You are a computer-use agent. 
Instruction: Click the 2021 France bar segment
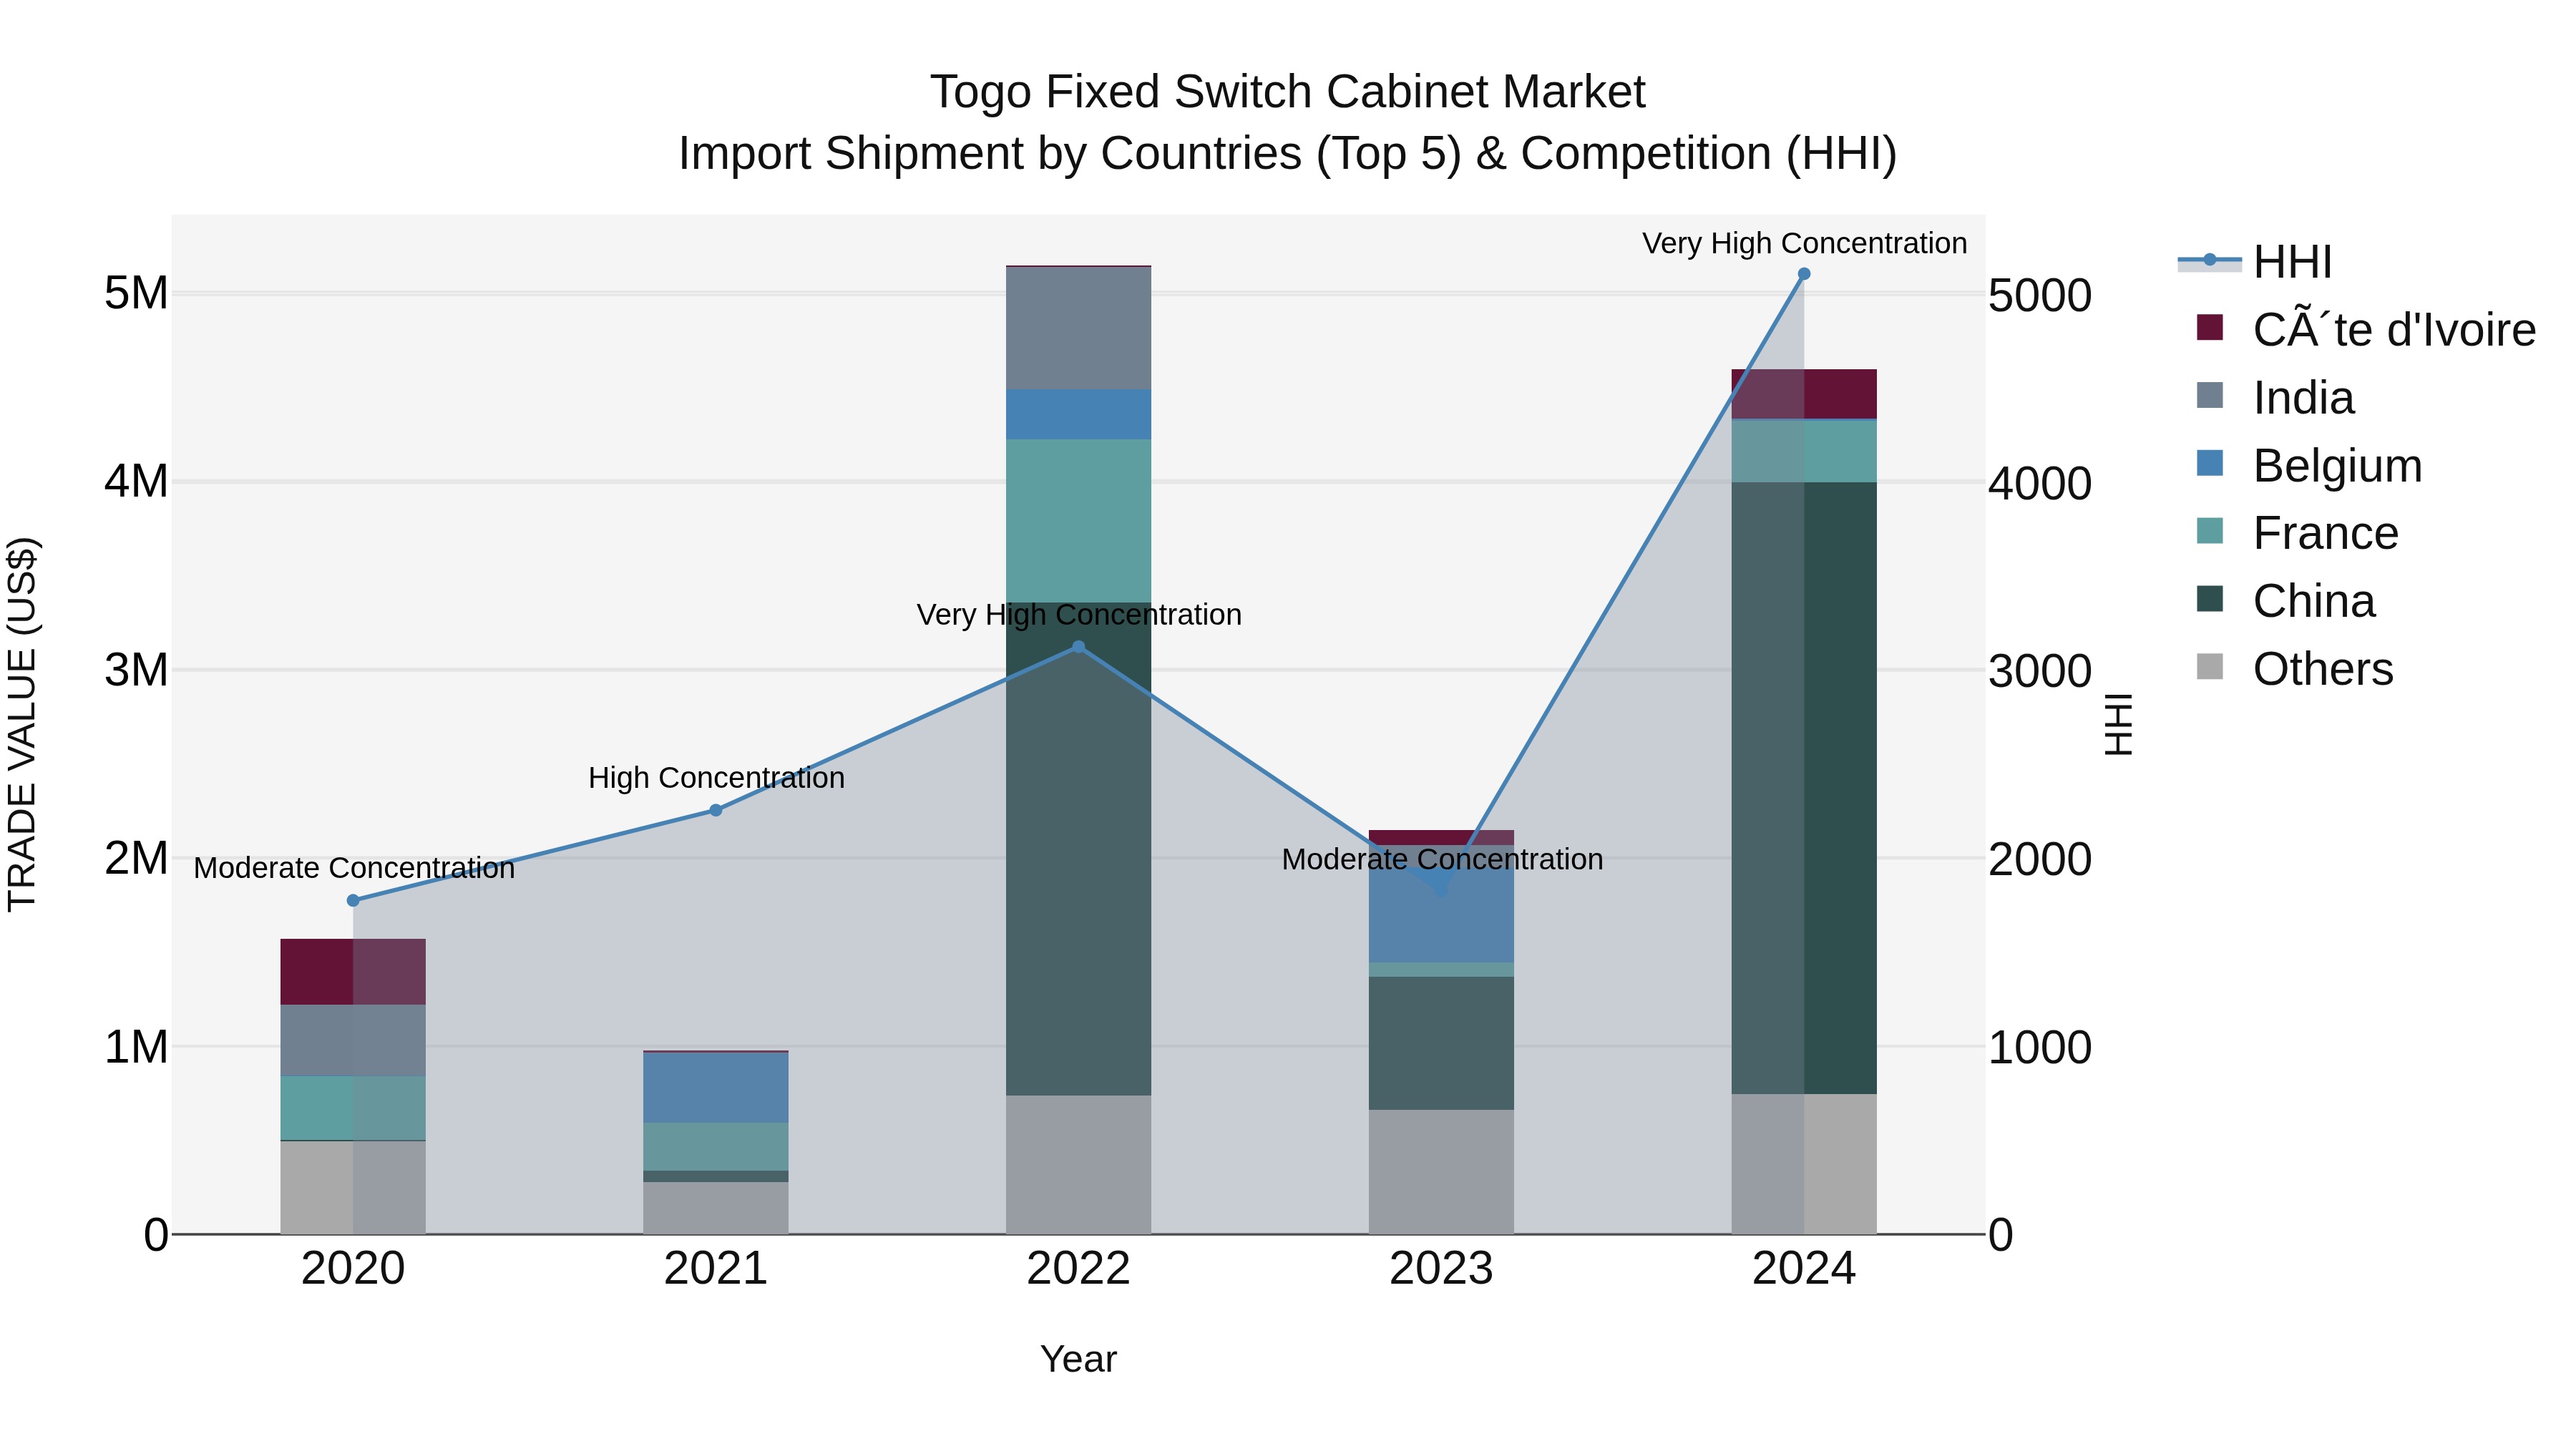click(716, 1147)
